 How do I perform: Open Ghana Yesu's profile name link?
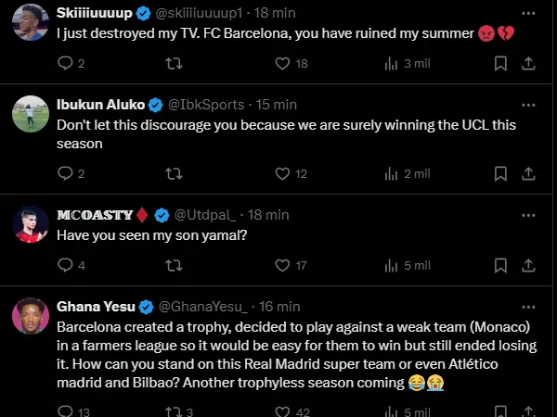(x=97, y=307)
